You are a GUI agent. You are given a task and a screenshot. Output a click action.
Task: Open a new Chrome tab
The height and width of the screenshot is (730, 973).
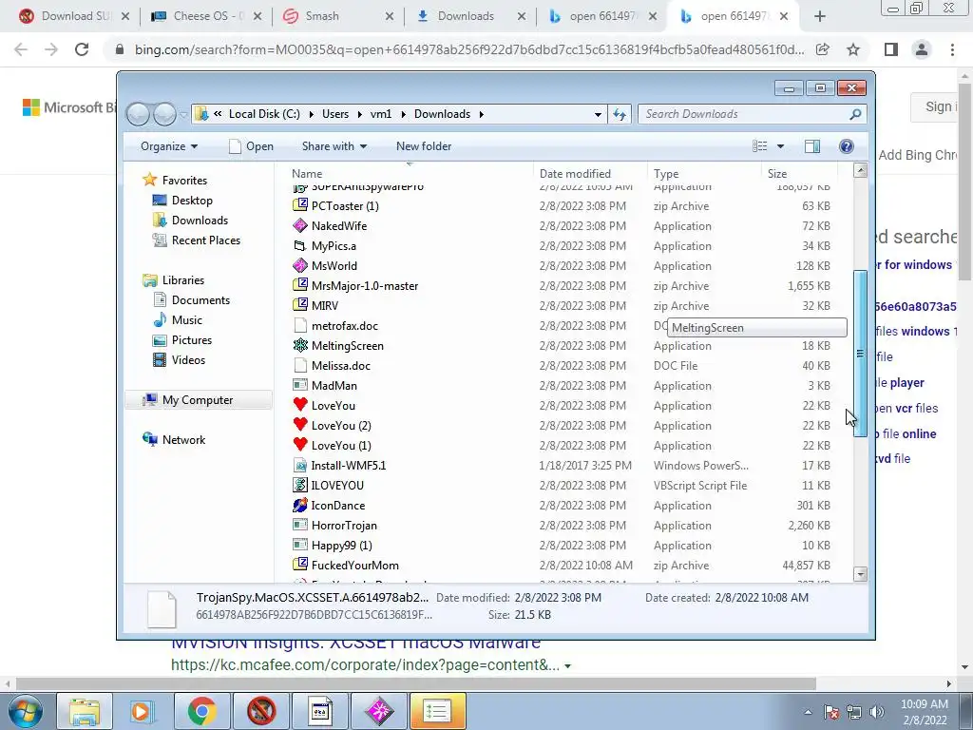[x=820, y=17]
